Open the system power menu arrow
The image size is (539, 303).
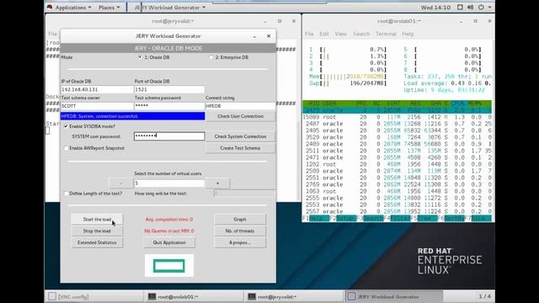tap(490, 8)
